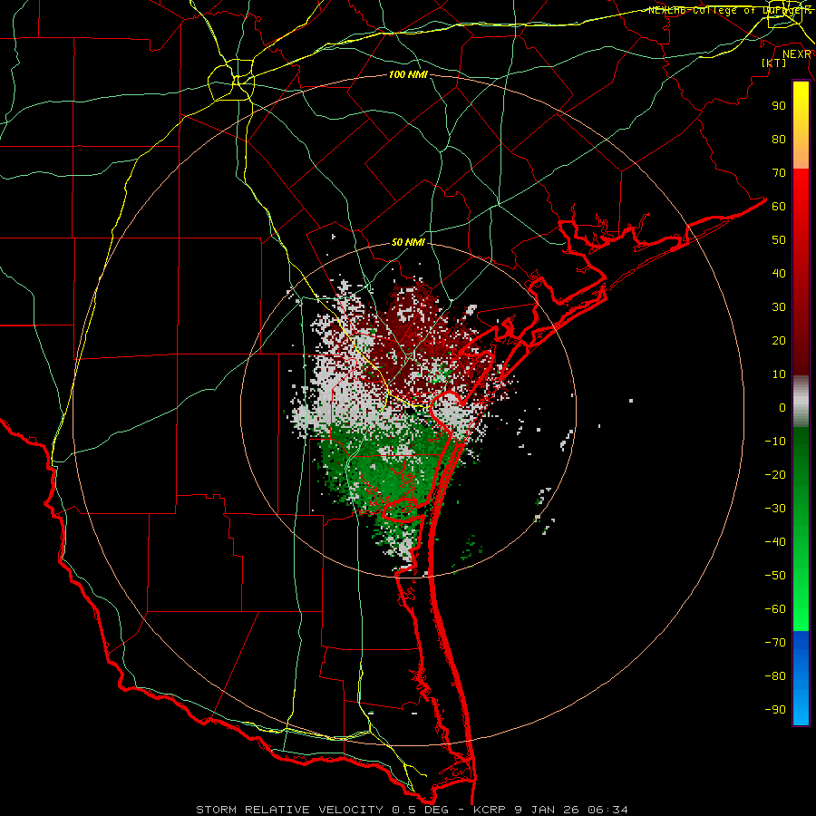Click the 80 knot label on scale
Screen dimensions: 816x816
(x=779, y=140)
